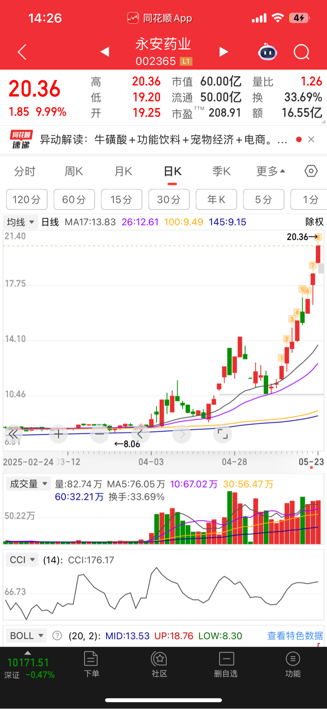Select the 日K tab
The height and width of the screenshot is (709, 327).
(x=172, y=171)
